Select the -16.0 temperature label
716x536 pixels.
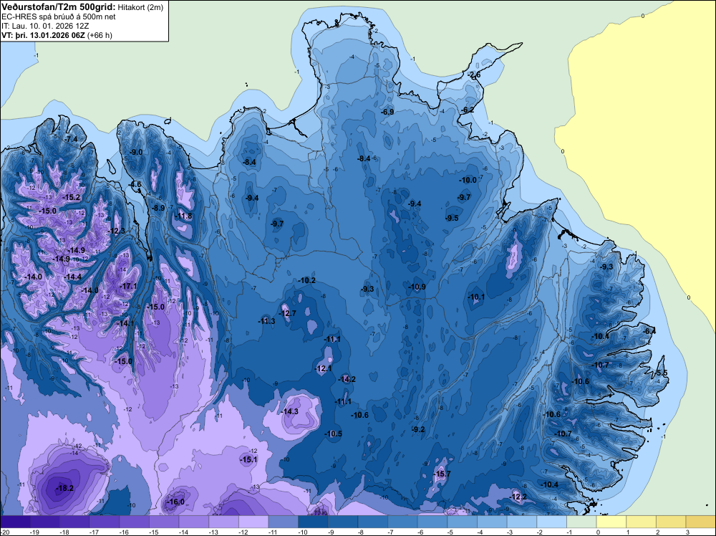[x=175, y=502]
